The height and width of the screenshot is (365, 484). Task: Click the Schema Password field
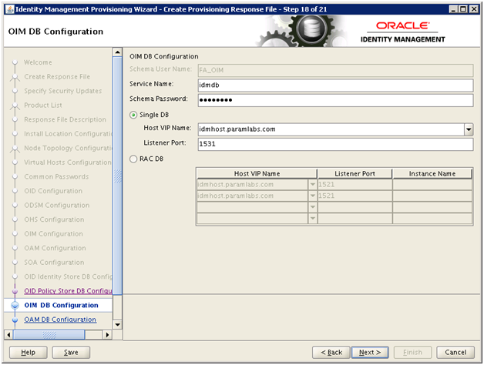(x=335, y=100)
